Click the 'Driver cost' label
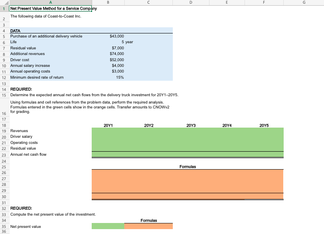This screenshot has height=234, width=324. coord(20,60)
